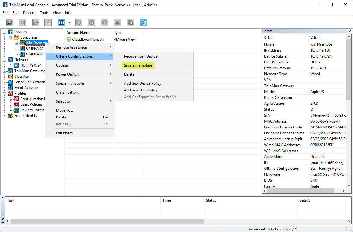Click the 10.1.149.0/24 subnet icon
This screenshot has width=353, height=232.
pos(16,65)
